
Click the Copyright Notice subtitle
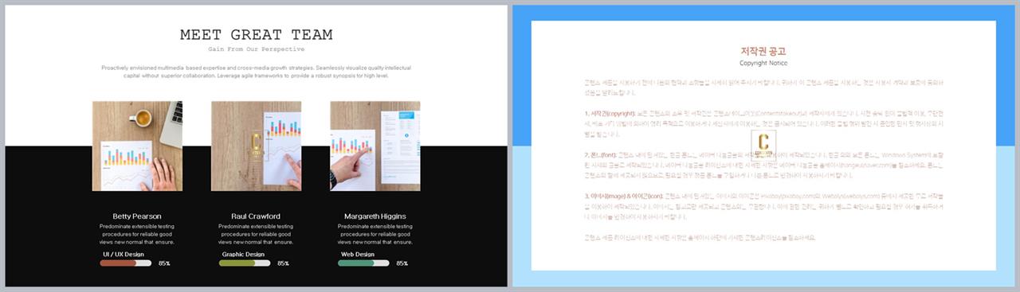[763, 63]
